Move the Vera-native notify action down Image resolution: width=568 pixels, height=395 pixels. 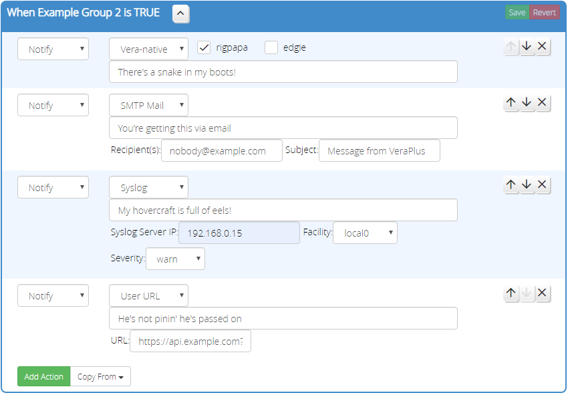click(x=527, y=46)
